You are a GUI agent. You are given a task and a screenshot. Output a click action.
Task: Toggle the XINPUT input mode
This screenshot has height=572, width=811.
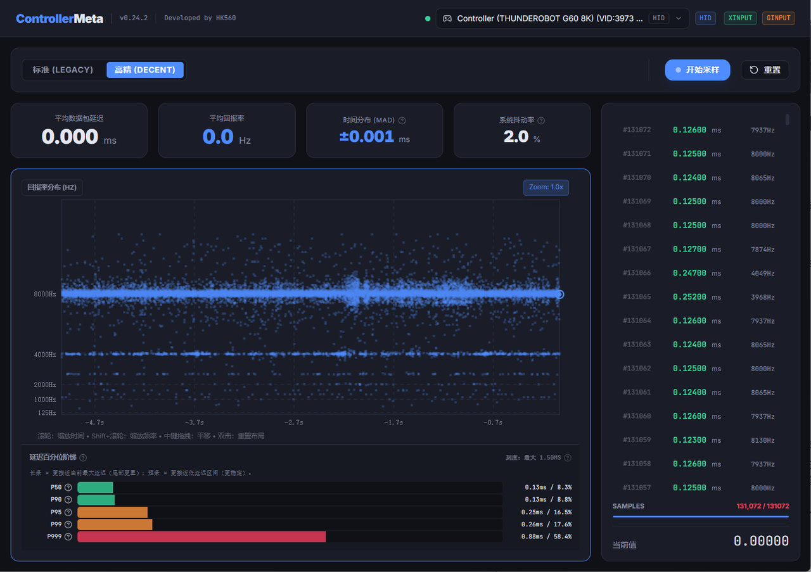[x=740, y=18]
